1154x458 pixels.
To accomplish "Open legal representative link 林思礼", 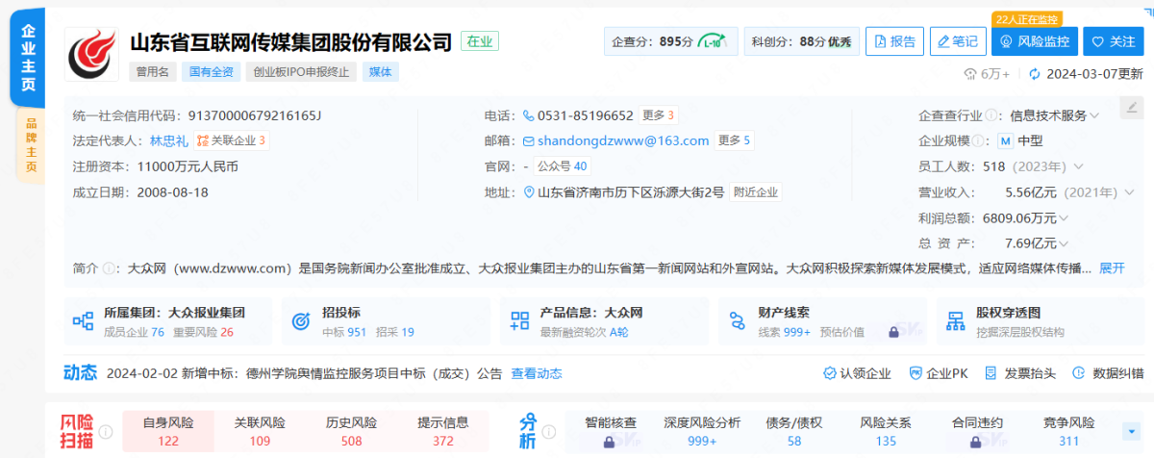I will (169, 140).
